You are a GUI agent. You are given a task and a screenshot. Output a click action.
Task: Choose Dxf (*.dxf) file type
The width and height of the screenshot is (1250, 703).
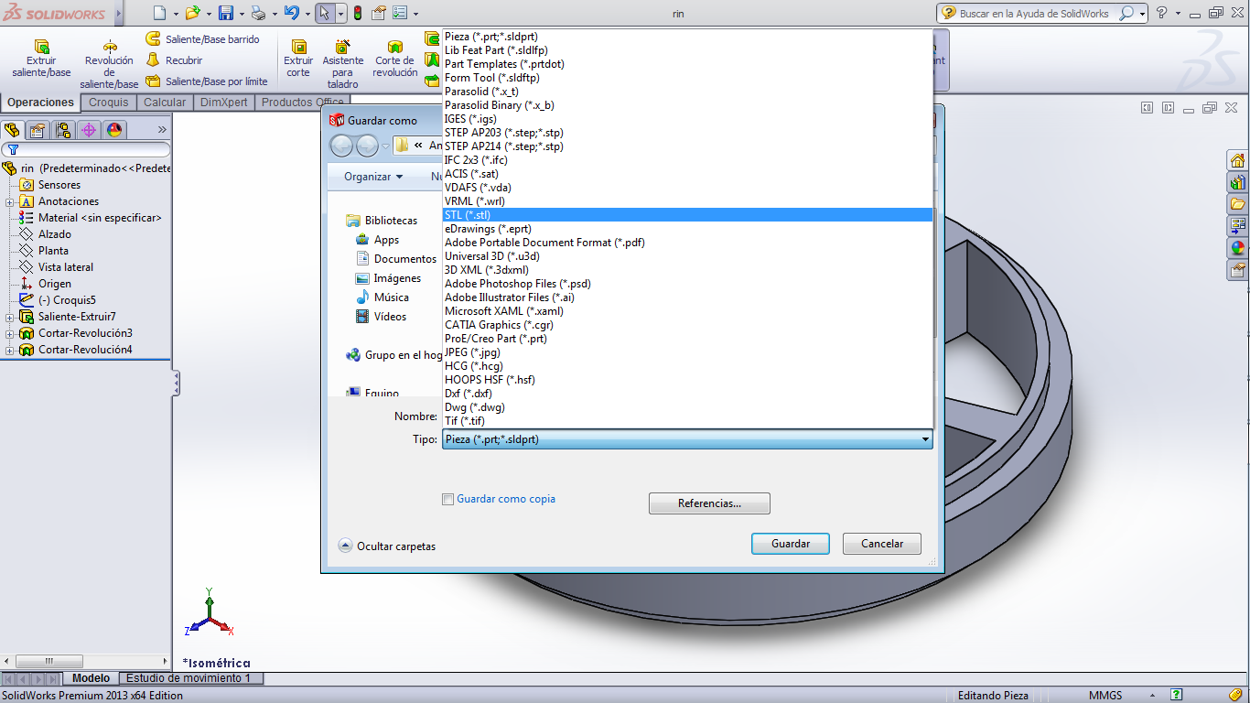(x=687, y=394)
